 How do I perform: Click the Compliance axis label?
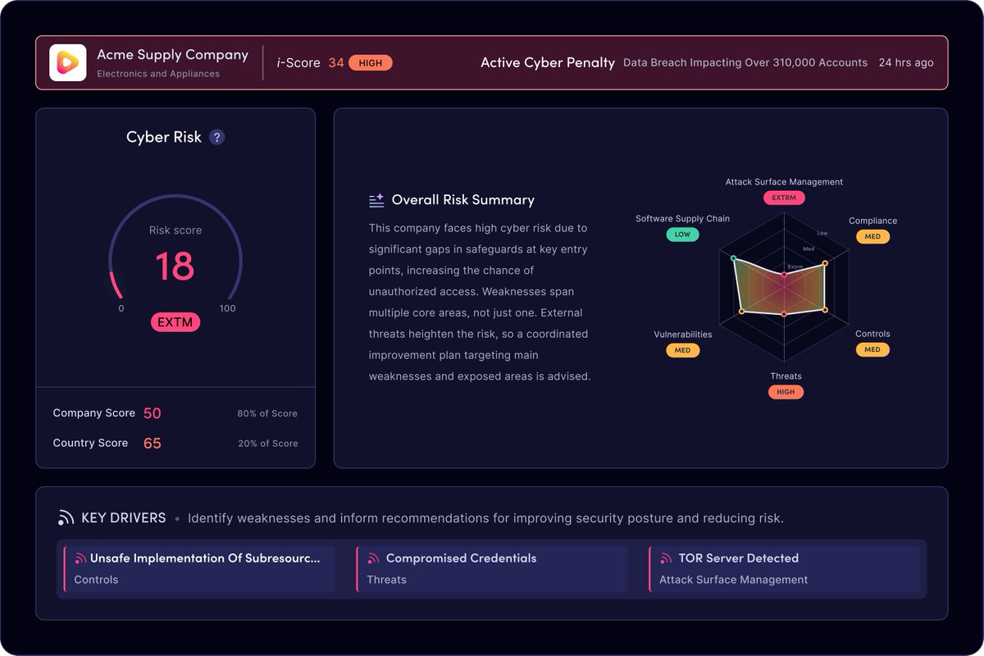click(872, 221)
